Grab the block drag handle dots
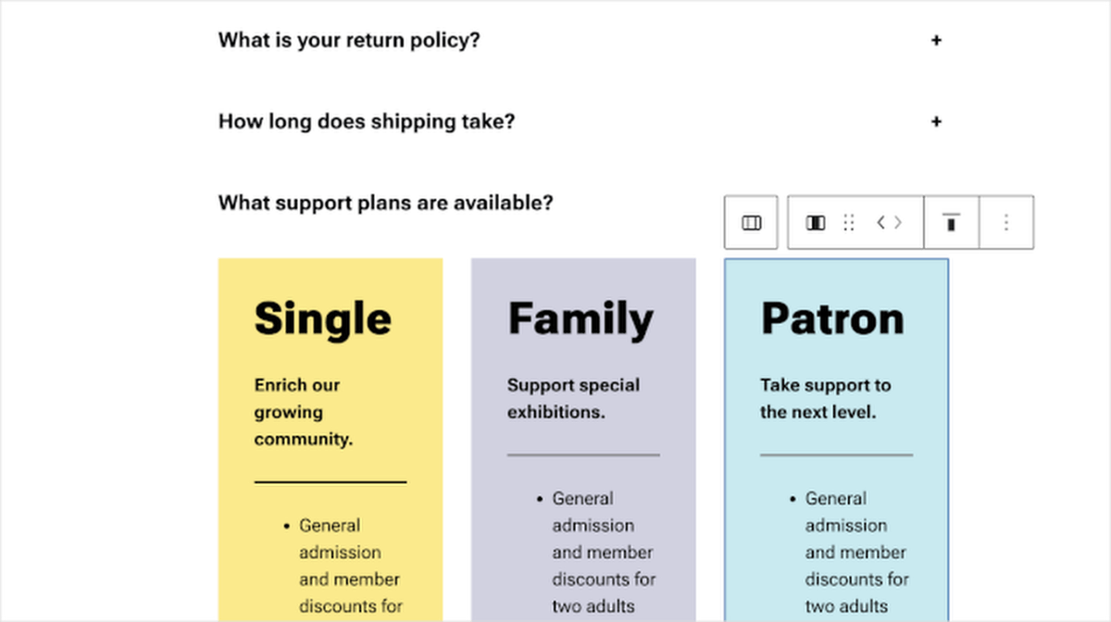 (848, 223)
